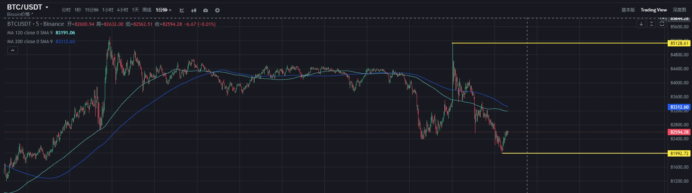
Task: Select the 15分钟 timeframe
Action: 92,10
